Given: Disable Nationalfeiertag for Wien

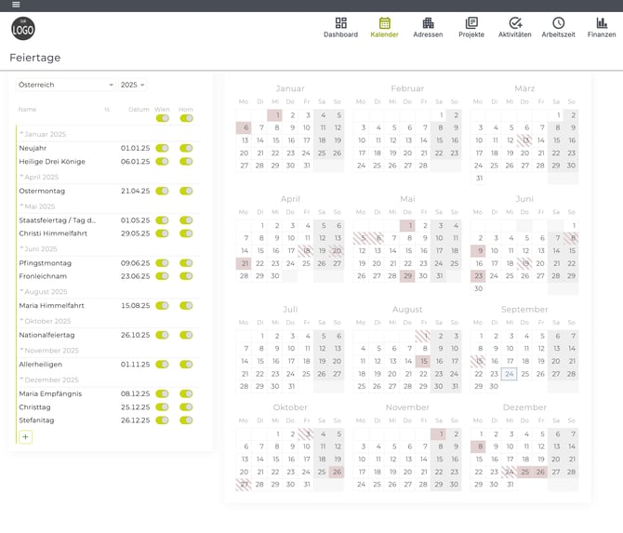Looking at the screenshot, I should (163, 335).
